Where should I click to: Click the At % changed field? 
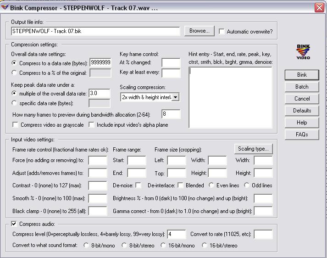click(171, 62)
